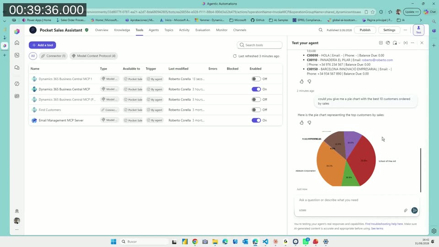Click the search magnifier icon beside Published date
The width and height of the screenshot is (439, 247).
coord(321,30)
